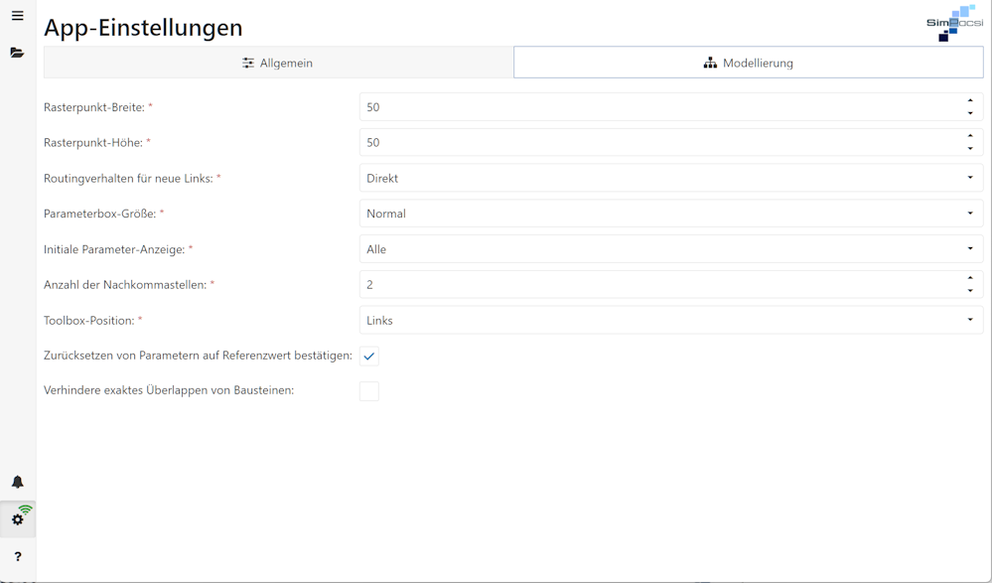Screen dimensions: 992x583
Task: Switch to the Modellierung tab
Action: (747, 62)
